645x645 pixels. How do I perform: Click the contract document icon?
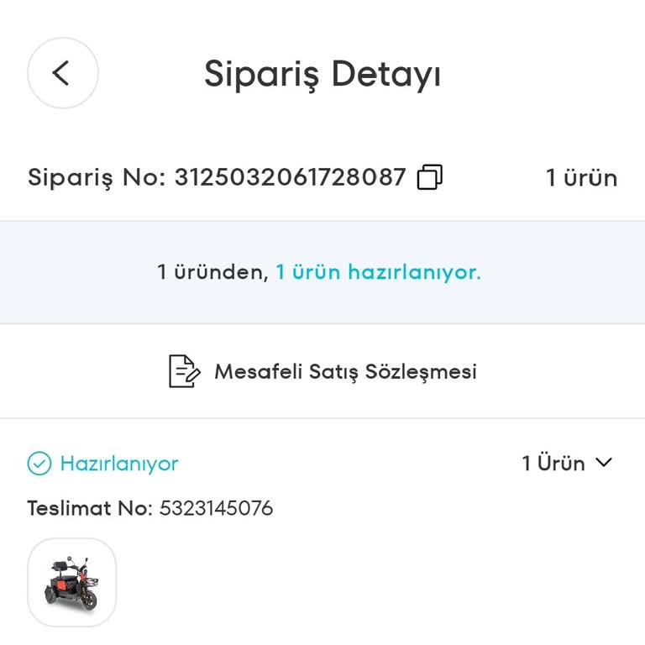(x=185, y=371)
